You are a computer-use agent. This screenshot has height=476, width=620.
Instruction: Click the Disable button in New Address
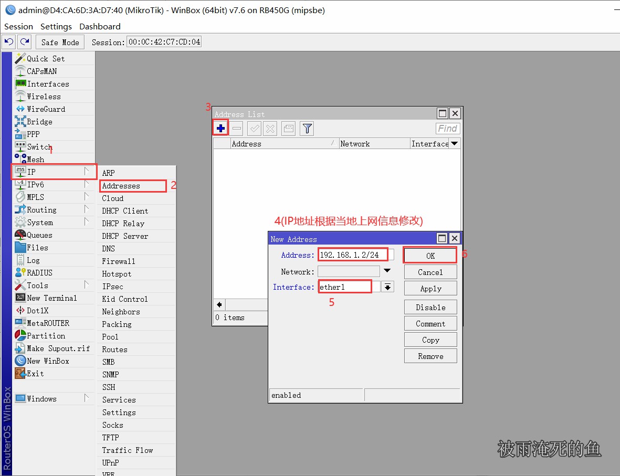(430, 308)
